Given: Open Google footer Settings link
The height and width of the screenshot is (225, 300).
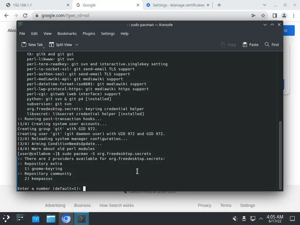Looking at the screenshot, I should coord(247,205).
